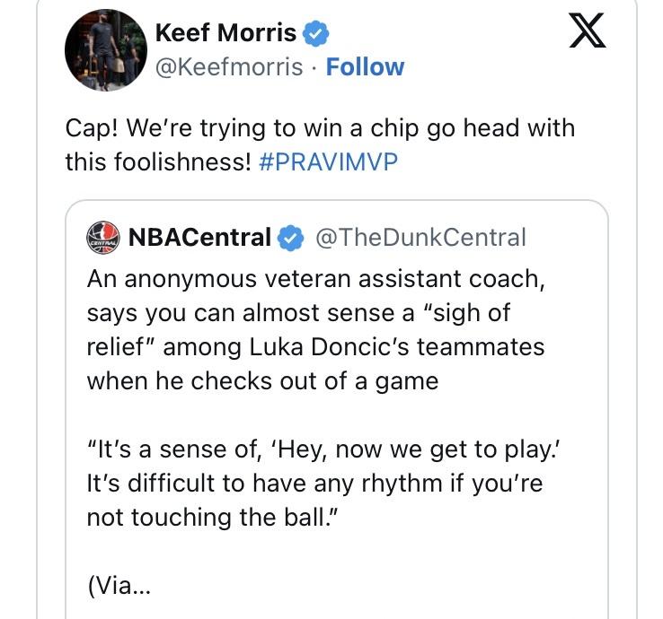Click the X logo in the tweet corner
This screenshot has width=663, height=619.
click(x=588, y=33)
